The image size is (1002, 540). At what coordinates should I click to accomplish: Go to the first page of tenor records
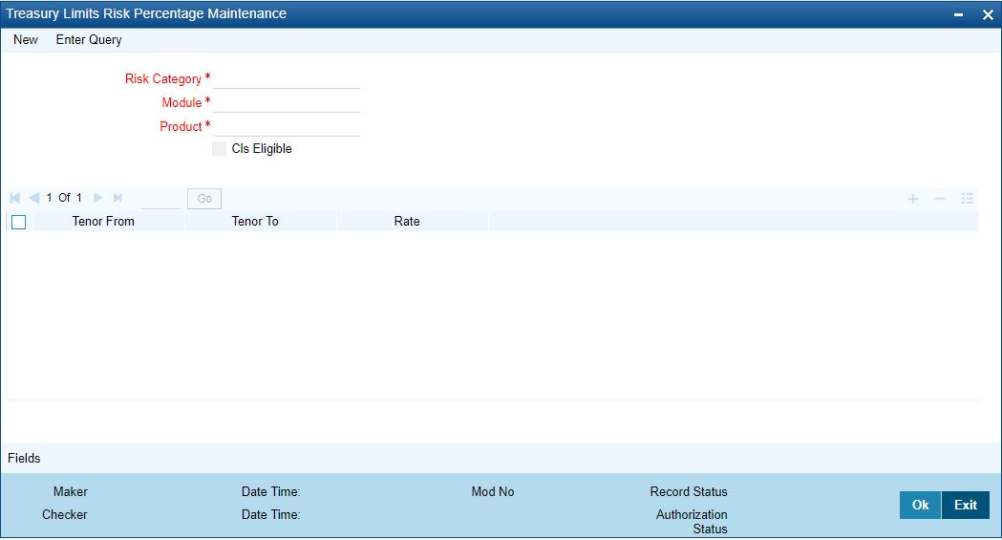[x=15, y=198]
